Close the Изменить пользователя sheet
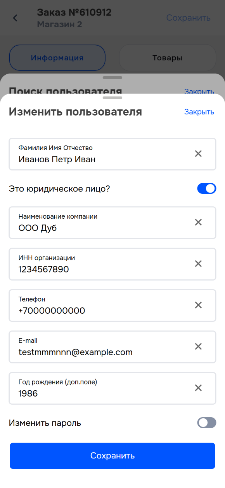Viewport: 225px width, 488px height. click(x=199, y=112)
